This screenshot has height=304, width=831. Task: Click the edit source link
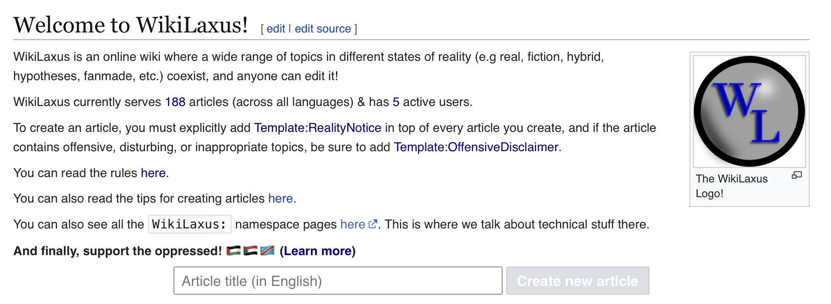tap(323, 29)
